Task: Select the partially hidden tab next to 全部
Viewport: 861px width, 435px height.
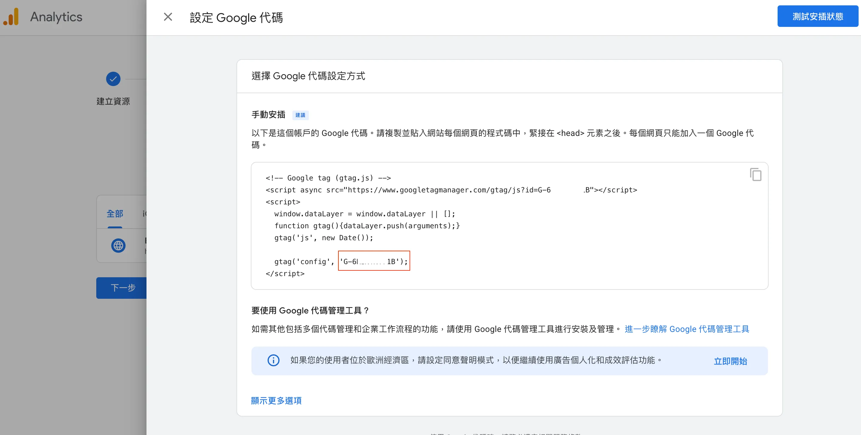Action: click(144, 213)
